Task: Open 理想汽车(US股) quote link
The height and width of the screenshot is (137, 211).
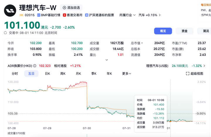Action: 176,66
